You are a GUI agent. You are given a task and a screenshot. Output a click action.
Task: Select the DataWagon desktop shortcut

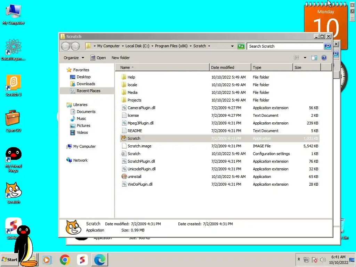[13, 50]
